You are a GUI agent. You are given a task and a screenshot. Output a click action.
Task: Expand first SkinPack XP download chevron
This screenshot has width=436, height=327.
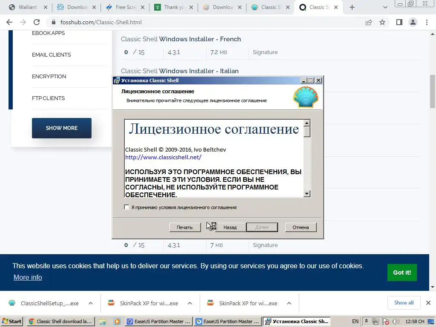[x=190, y=303]
